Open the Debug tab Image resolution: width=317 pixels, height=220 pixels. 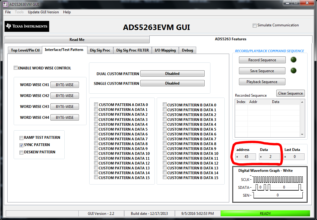pos(187,50)
